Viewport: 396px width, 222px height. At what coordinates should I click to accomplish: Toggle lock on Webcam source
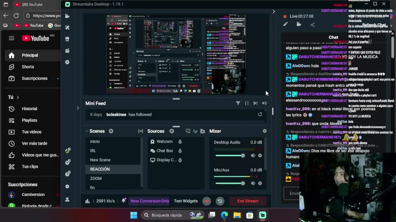[180, 142]
